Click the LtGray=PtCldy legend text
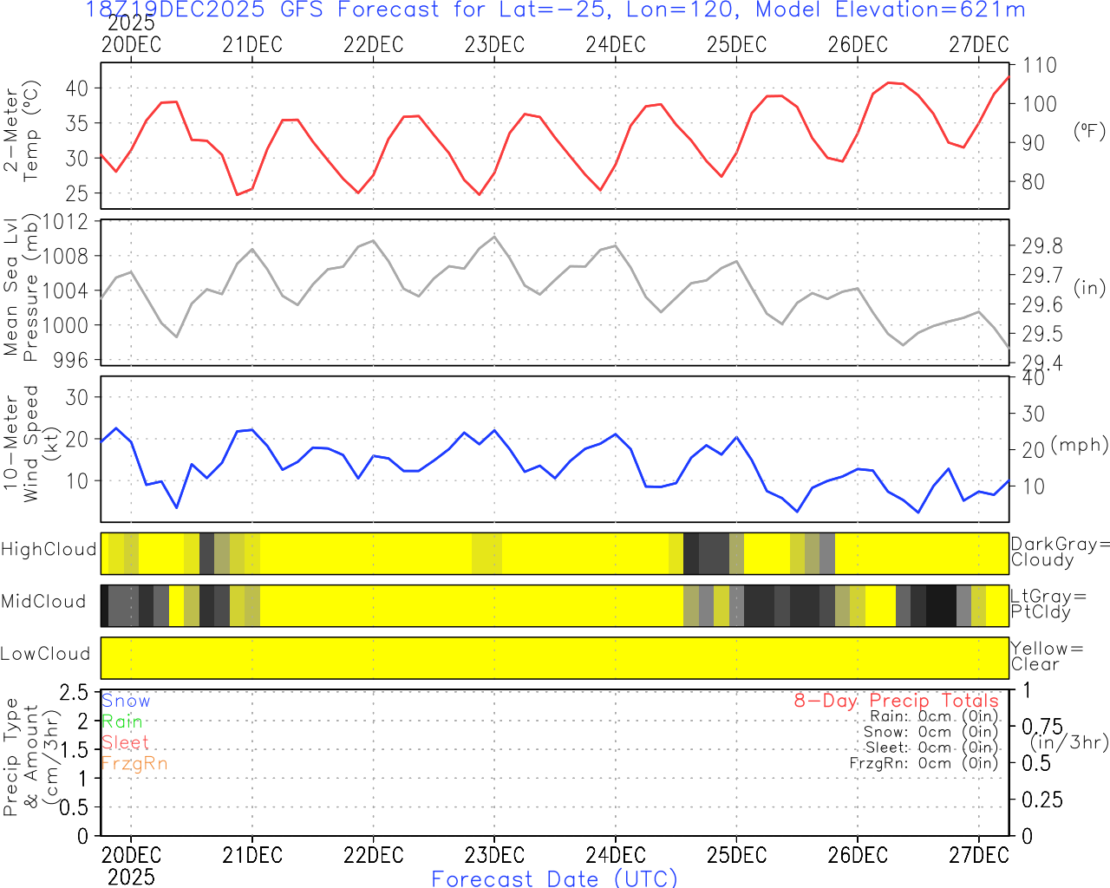Screen dimensions: 1110x888 1048,604
